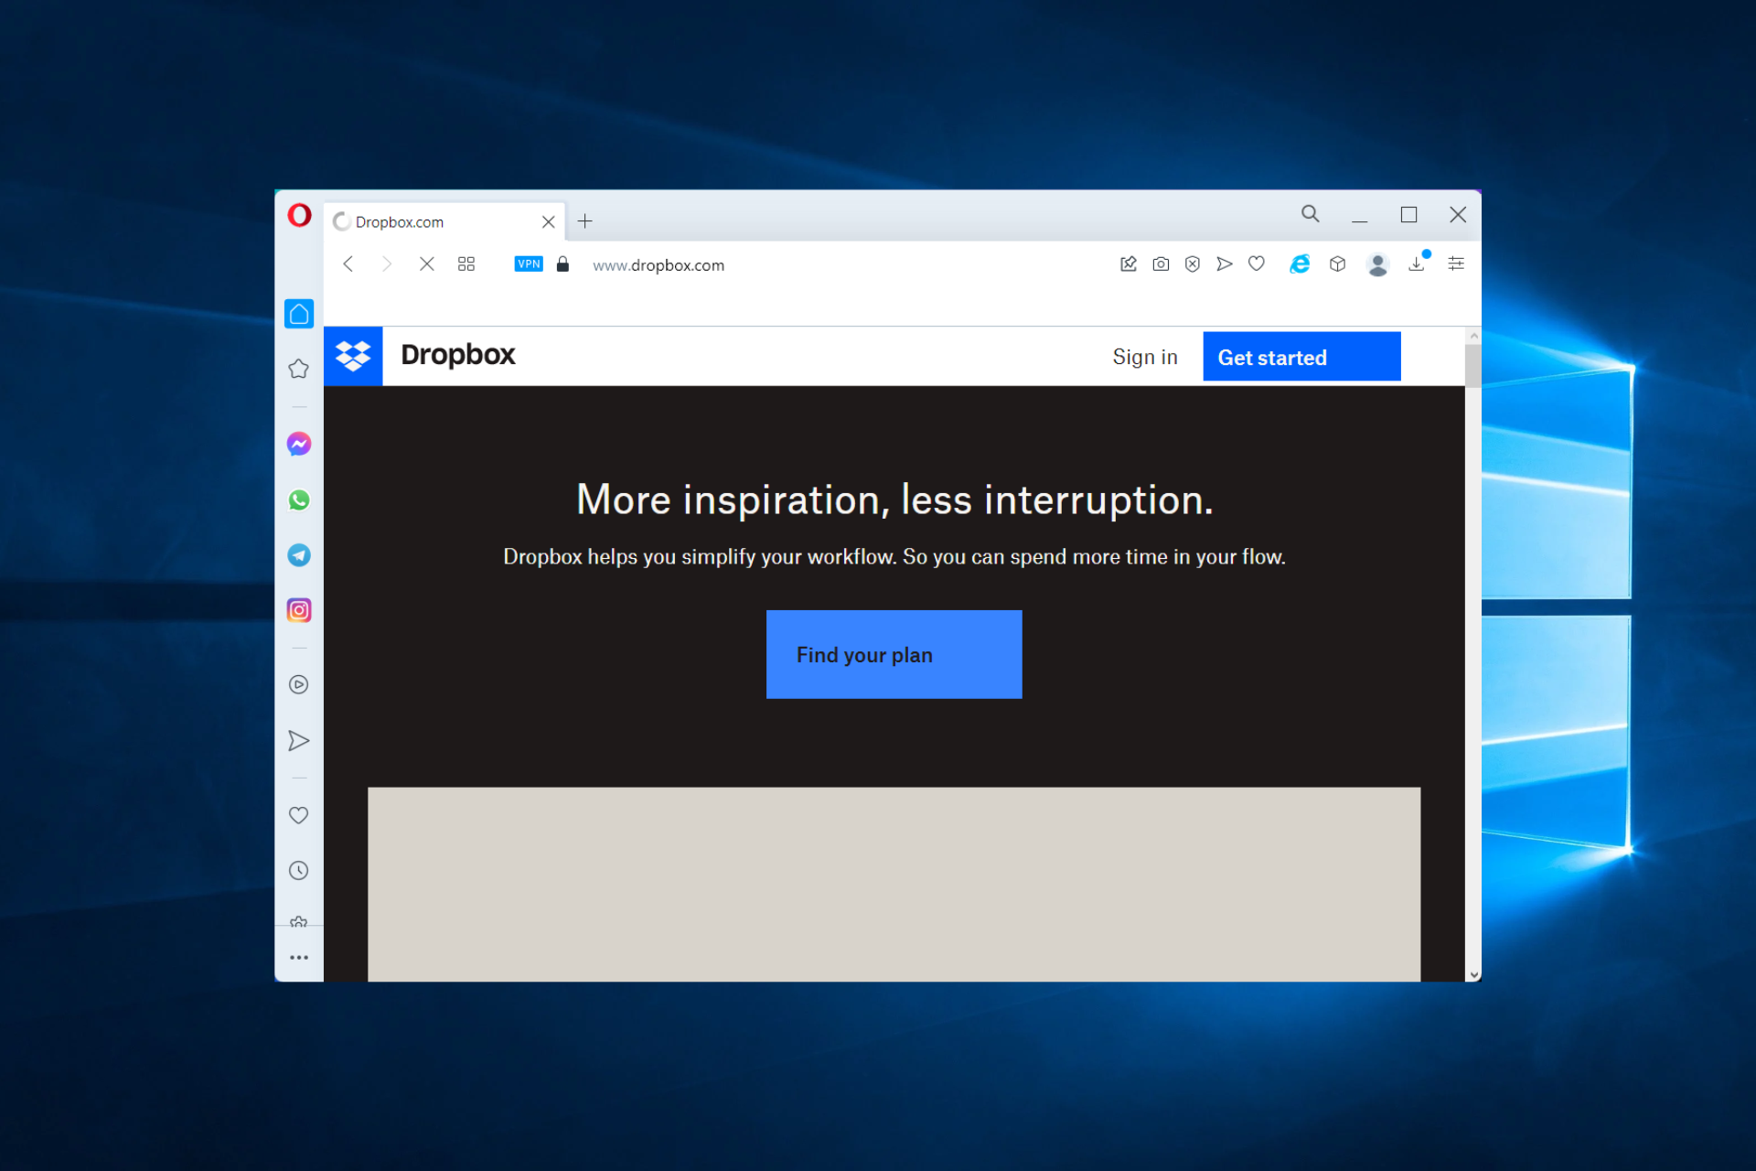Image resolution: width=1756 pixels, height=1171 pixels.
Task: Click the scrollbar down arrow
Action: 1473,974
